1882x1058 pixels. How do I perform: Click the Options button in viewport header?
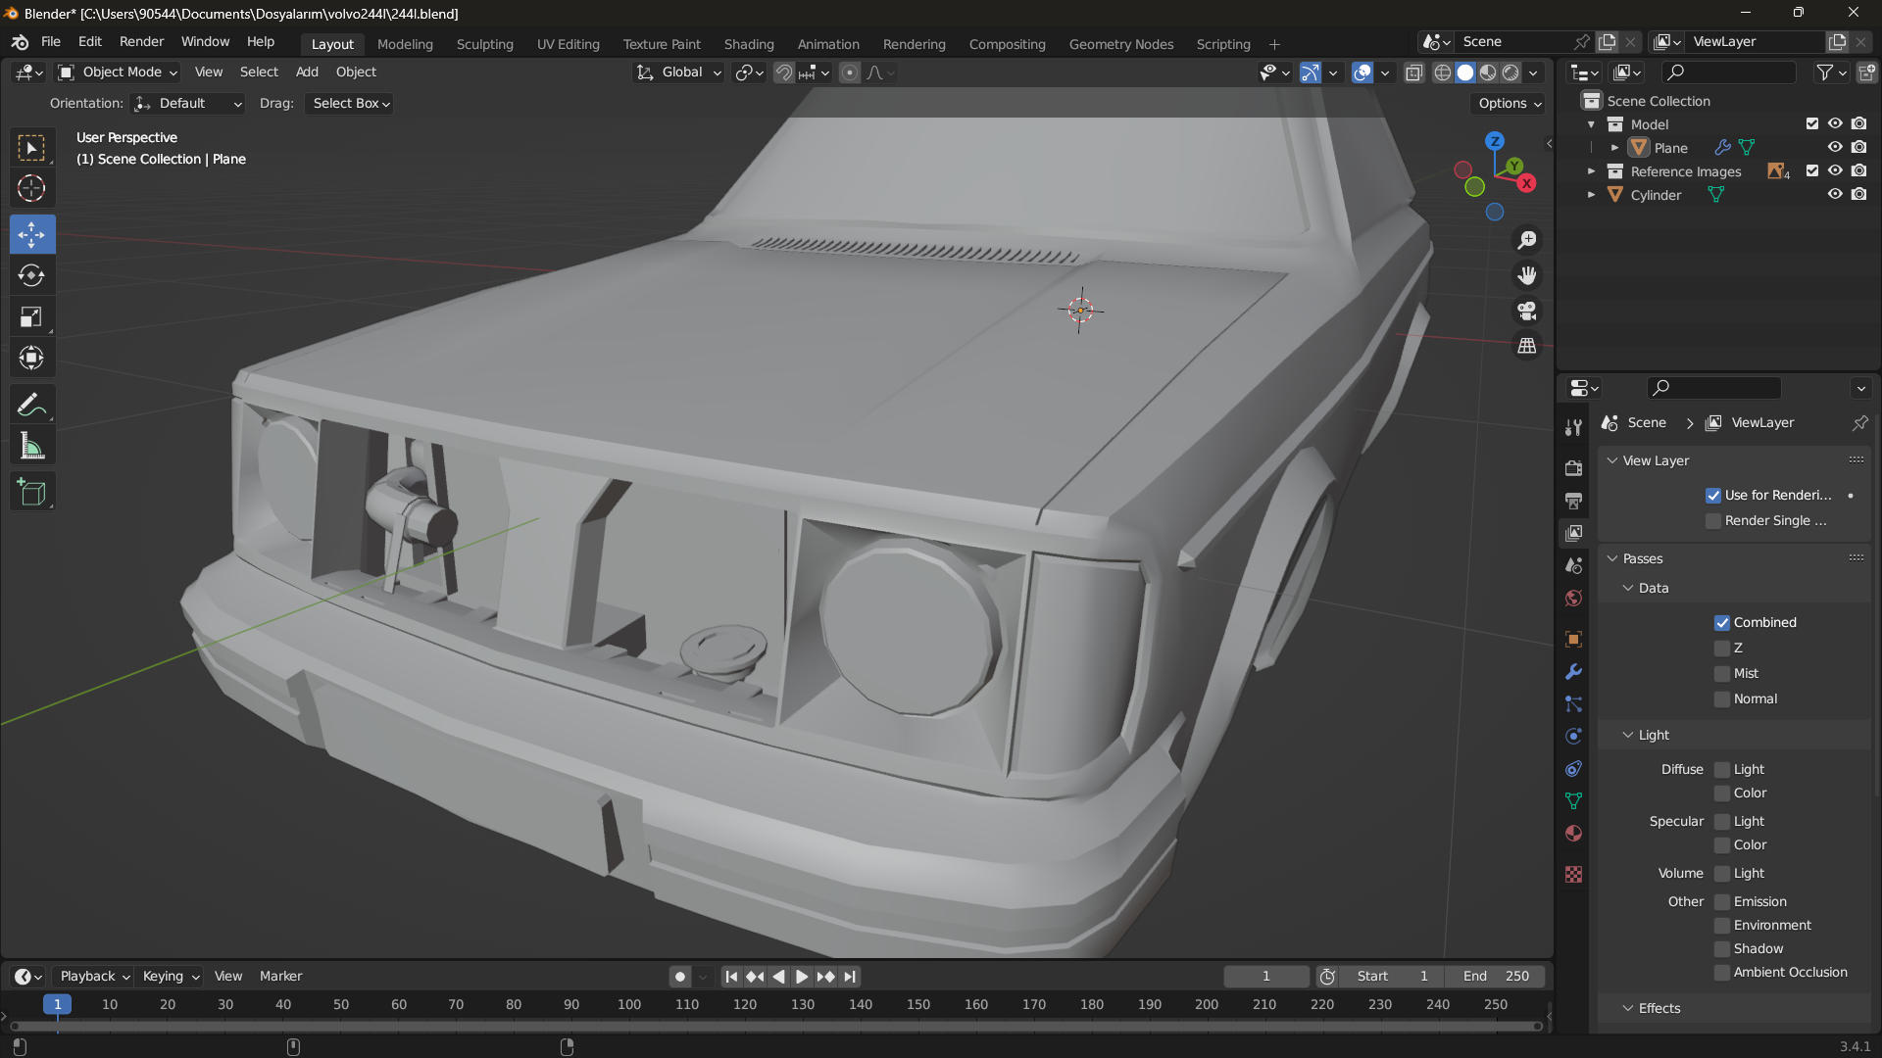point(1510,104)
